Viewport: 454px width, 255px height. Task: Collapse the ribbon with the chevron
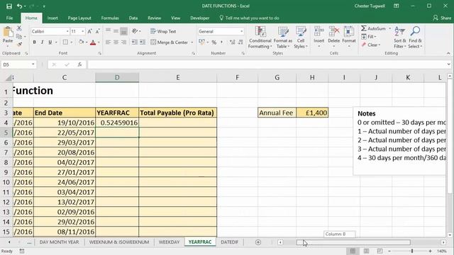click(x=448, y=53)
